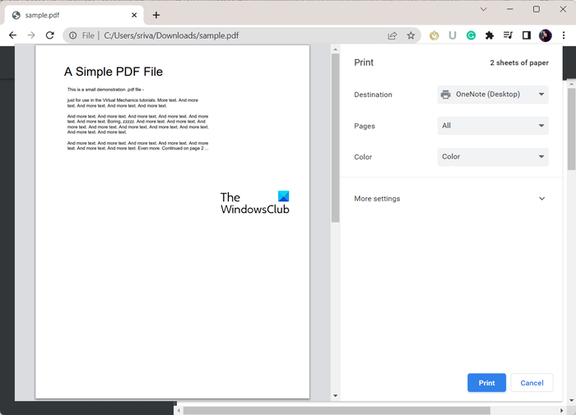Open the Pages dropdown set to All
The image size is (576, 415).
[493, 126]
